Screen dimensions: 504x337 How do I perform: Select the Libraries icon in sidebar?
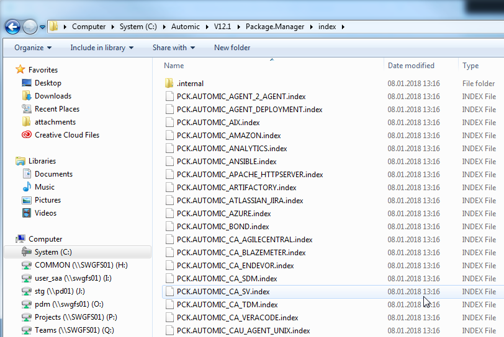tap(20, 161)
